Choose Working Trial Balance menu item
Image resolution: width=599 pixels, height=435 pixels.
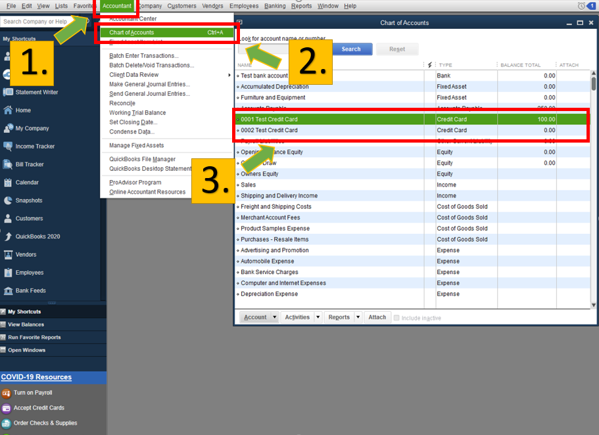click(x=167, y=112)
